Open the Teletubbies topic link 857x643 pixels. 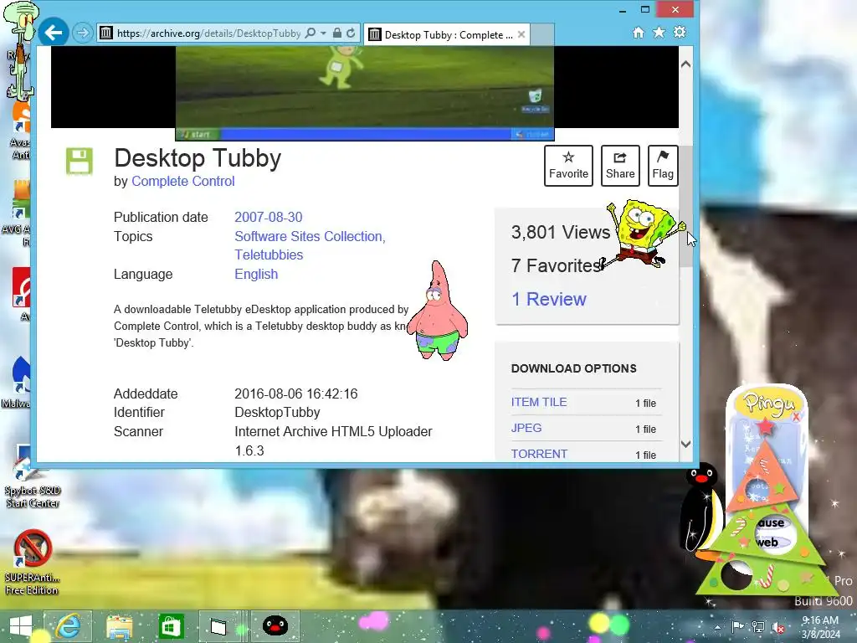tap(269, 255)
